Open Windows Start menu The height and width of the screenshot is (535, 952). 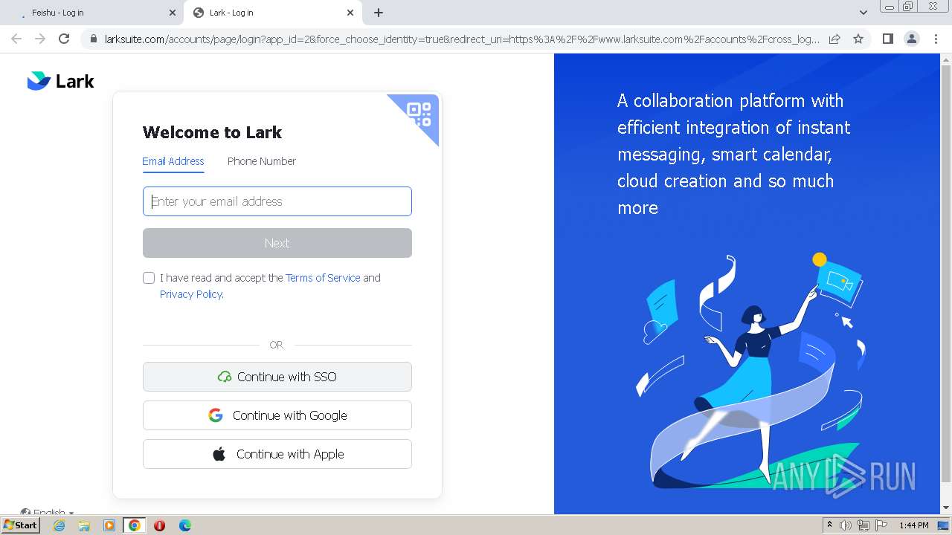click(21, 525)
